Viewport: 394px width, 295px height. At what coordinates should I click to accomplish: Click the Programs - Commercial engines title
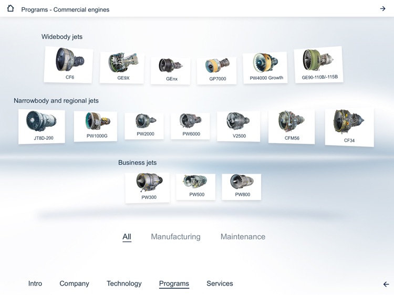[65, 9]
